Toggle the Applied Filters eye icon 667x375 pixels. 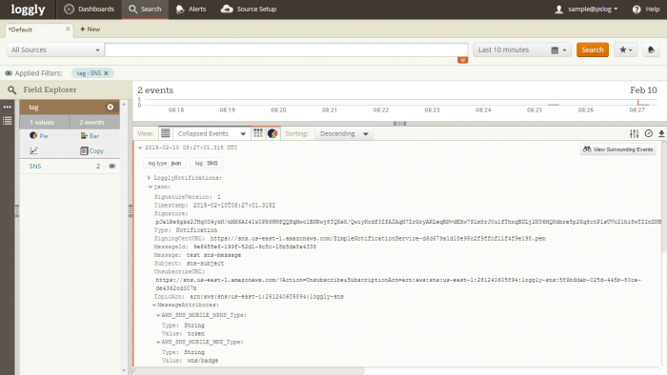(x=9, y=73)
